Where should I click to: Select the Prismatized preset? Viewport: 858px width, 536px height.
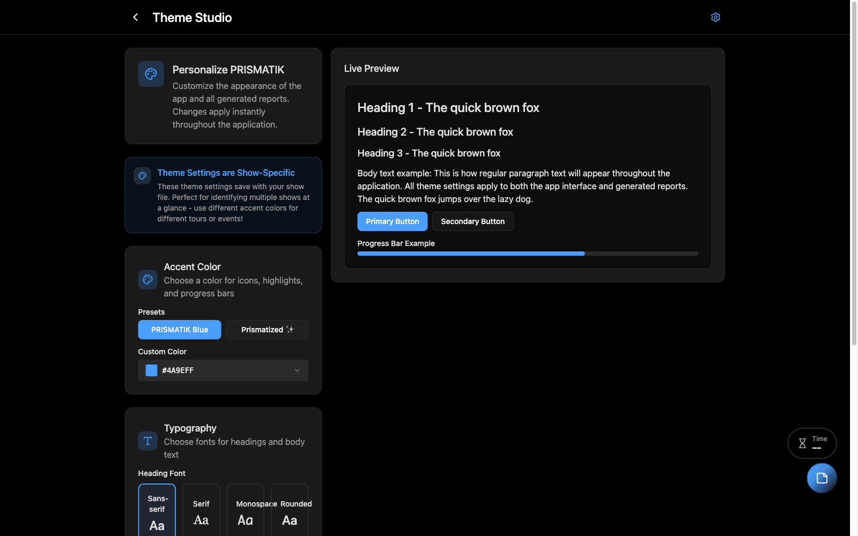coord(267,330)
